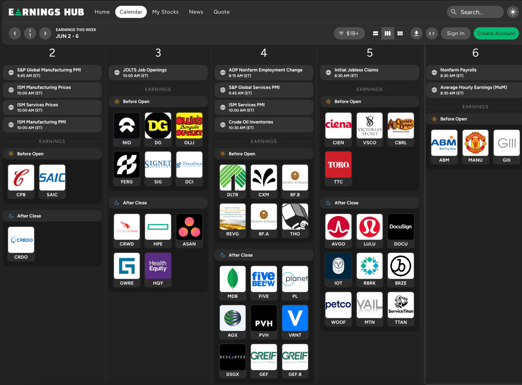Viewport: 522px width, 385px height.
Task: Open the DocuSign DOCU card
Action: click(401, 231)
